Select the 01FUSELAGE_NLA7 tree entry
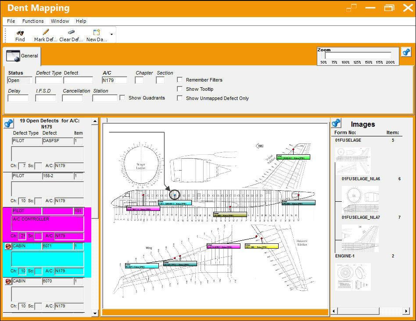This screenshot has width=416, height=321. click(361, 218)
